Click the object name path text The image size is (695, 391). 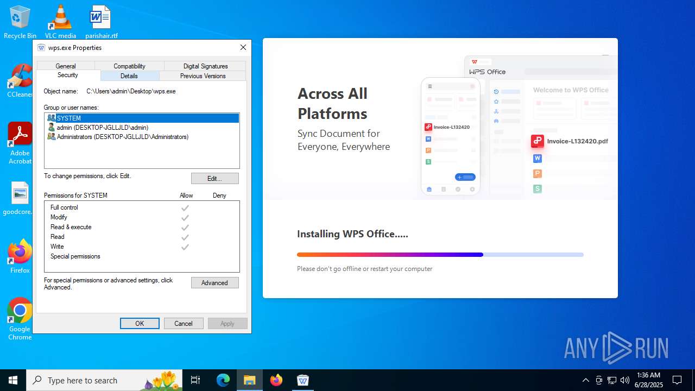(x=131, y=91)
